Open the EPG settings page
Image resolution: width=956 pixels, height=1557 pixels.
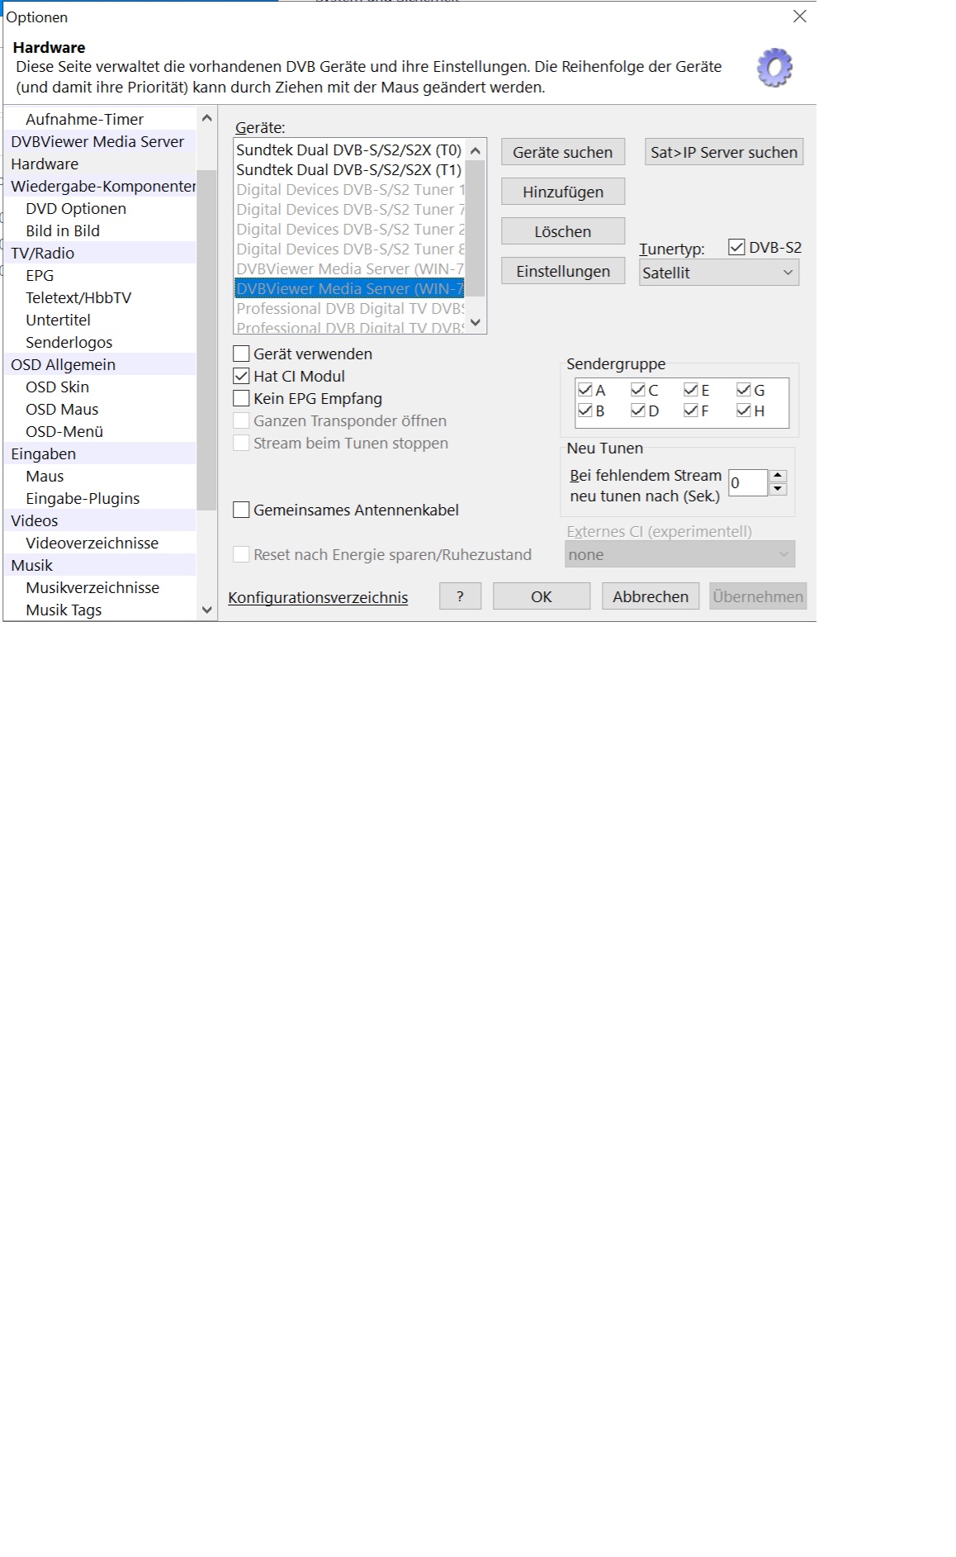[x=40, y=276]
